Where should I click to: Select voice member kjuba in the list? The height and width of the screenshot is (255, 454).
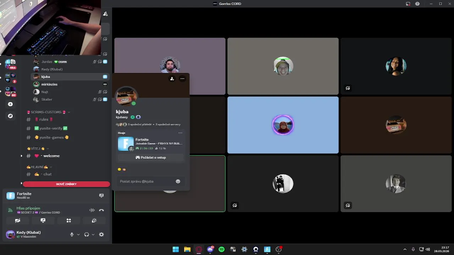pyautogui.click(x=70, y=76)
